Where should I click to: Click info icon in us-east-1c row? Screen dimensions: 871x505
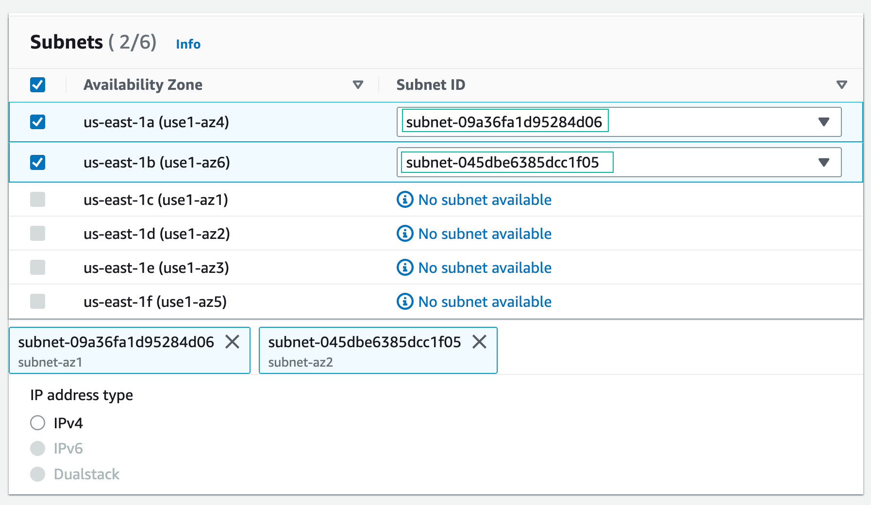click(405, 200)
